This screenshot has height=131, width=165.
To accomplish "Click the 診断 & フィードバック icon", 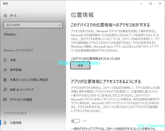I will click(5, 90).
